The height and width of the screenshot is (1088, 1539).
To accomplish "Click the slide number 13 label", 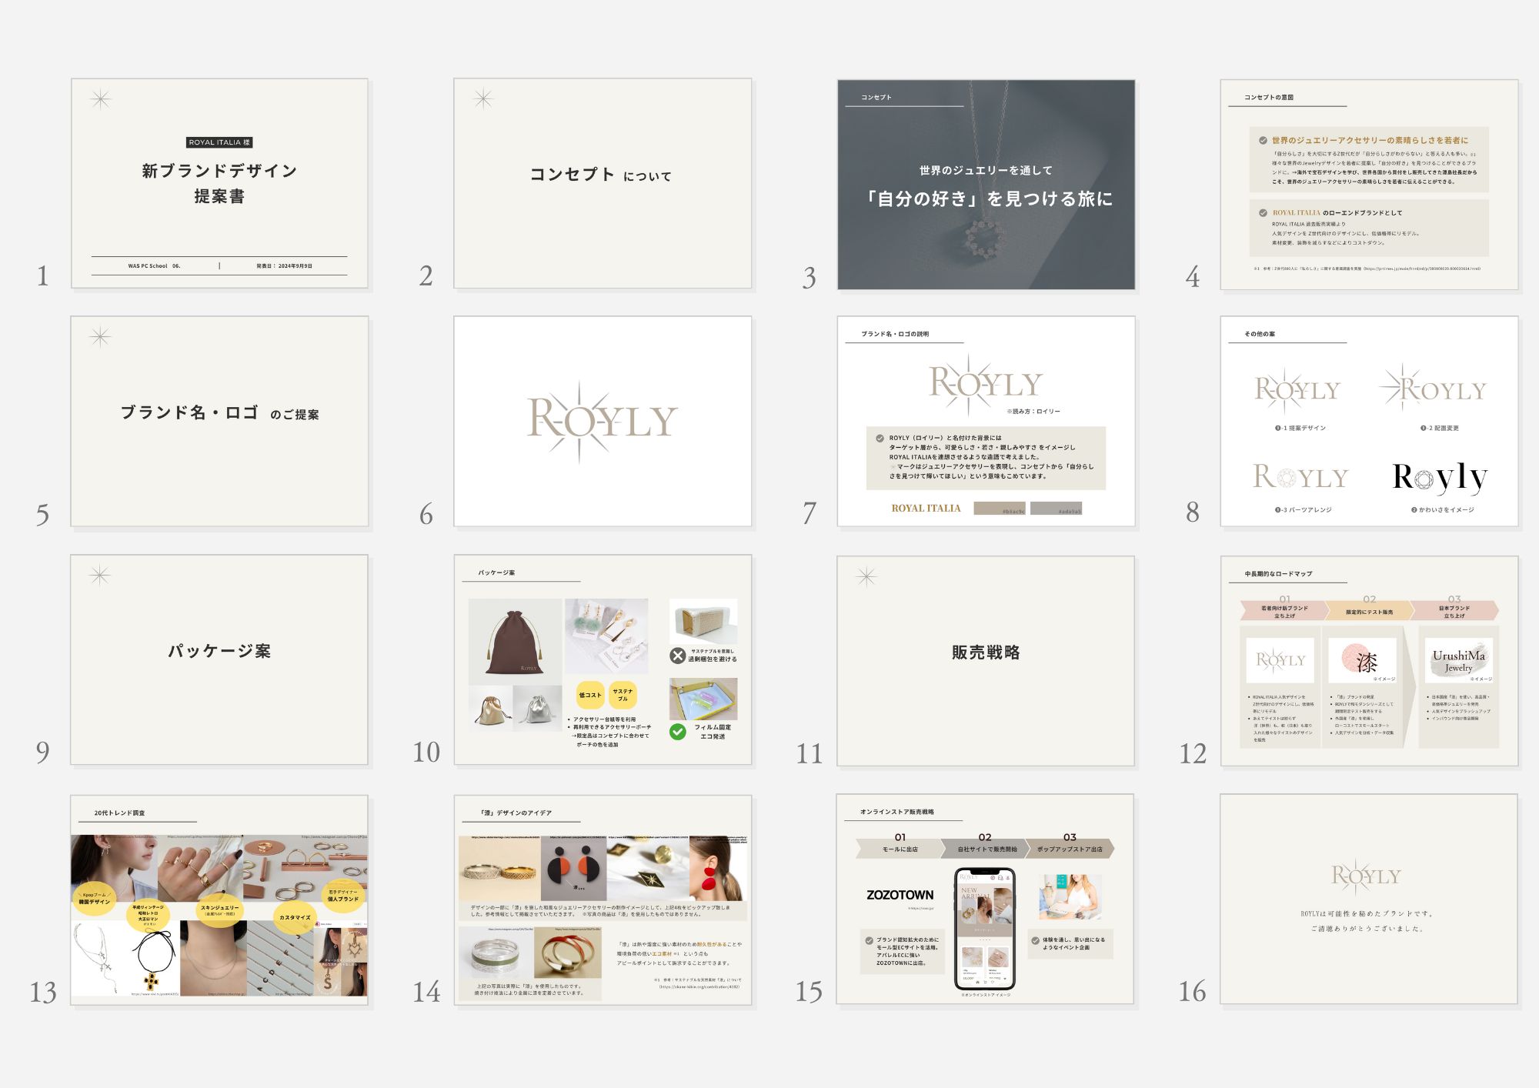I will (x=43, y=992).
